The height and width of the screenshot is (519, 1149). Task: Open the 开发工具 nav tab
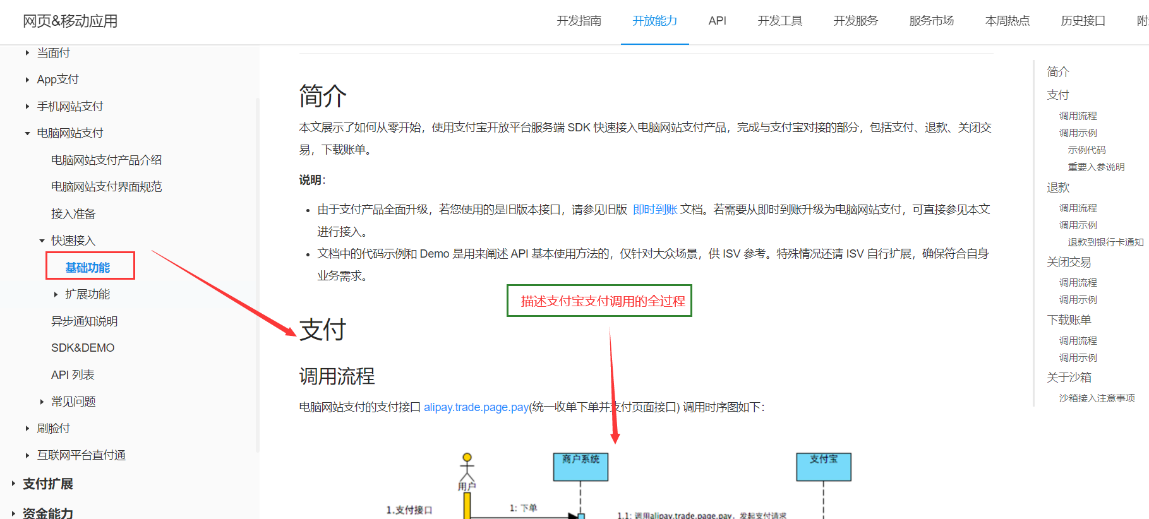pyautogui.click(x=780, y=21)
